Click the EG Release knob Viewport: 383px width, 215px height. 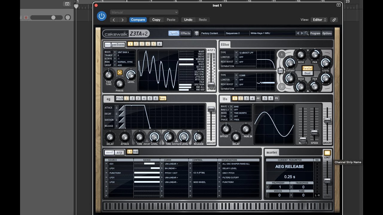(x=198, y=137)
